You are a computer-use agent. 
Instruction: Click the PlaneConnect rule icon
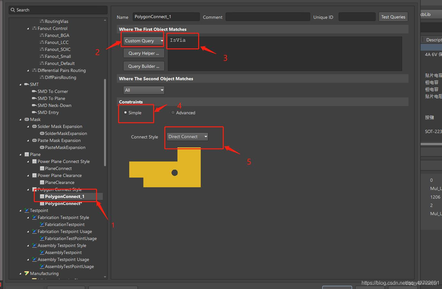pos(42,168)
